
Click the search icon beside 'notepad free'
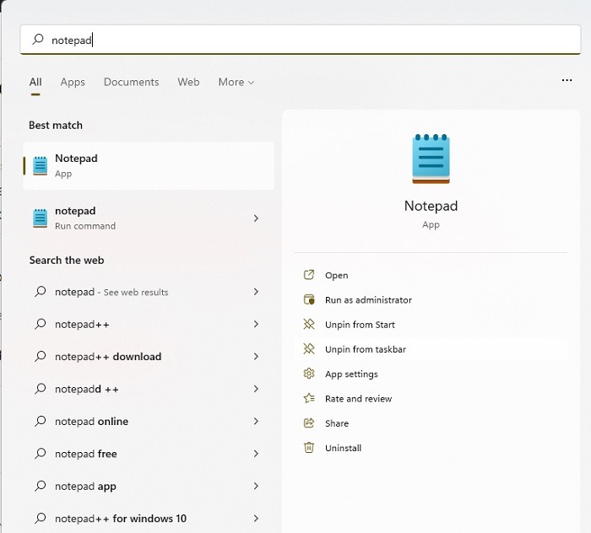click(x=41, y=453)
